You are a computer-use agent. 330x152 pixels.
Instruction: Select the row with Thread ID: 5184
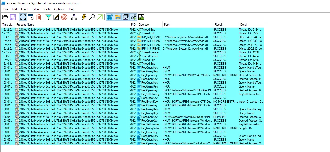[x=132, y=30]
